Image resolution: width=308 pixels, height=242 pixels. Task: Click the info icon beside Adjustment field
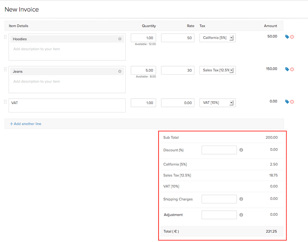tap(241, 215)
